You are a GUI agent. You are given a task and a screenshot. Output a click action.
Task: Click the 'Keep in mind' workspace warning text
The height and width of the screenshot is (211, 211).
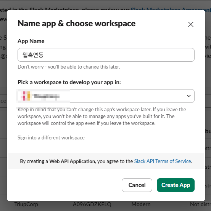pyautogui.click(x=102, y=116)
